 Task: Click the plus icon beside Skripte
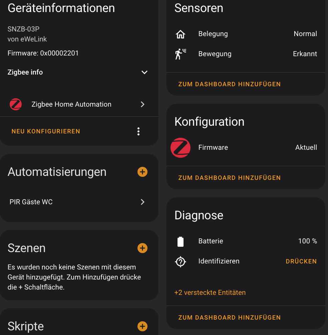(142, 326)
